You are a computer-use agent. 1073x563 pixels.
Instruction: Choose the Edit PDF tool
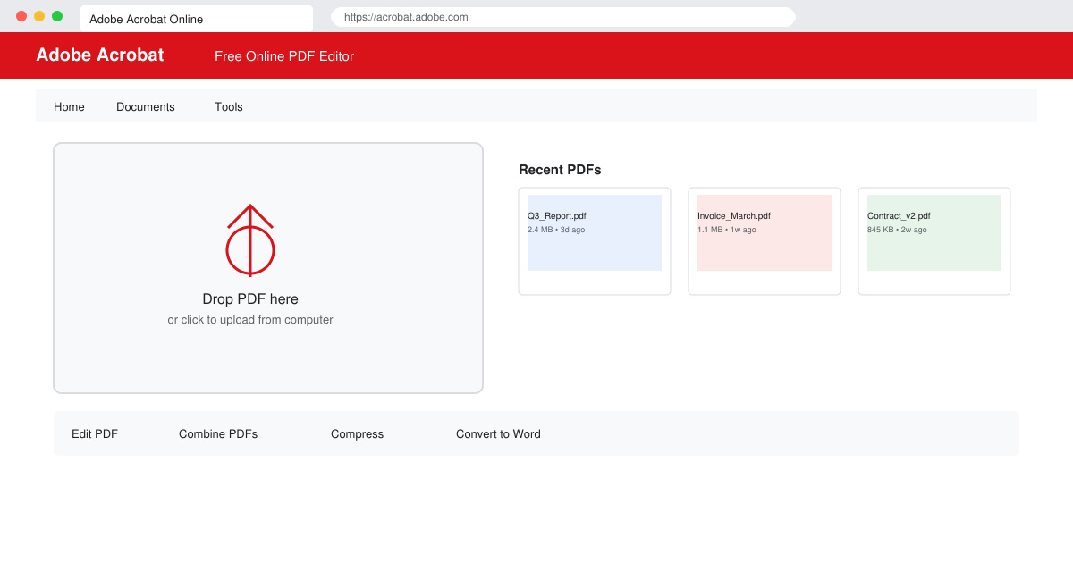pyautogui.click(x=95, y=434)
